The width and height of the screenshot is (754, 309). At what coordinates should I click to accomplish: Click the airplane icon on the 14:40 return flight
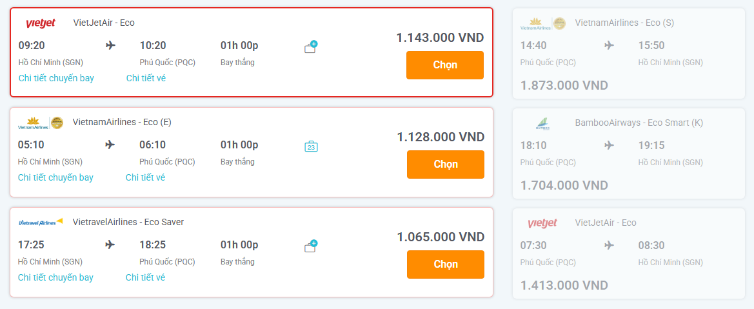pos(610,45)
